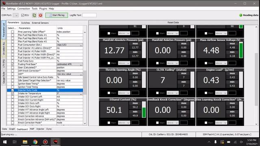Open above dropdown under Feedback Knock Correction

point(172,122)
